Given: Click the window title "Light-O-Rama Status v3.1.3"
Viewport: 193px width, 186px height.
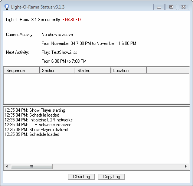Looking at the screenshot, I should point(38,7).
